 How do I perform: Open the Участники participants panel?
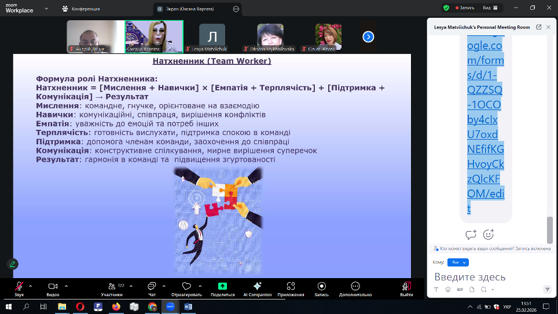pos(112,286)
